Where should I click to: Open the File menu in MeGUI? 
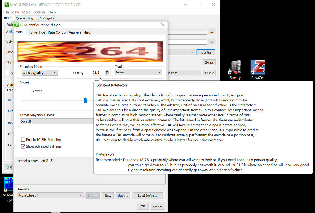click(6, 12)
